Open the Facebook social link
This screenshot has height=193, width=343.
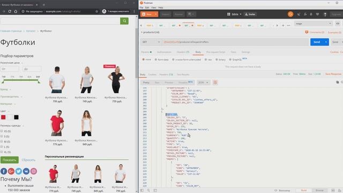pyautogui.click(x=4, y=171)
